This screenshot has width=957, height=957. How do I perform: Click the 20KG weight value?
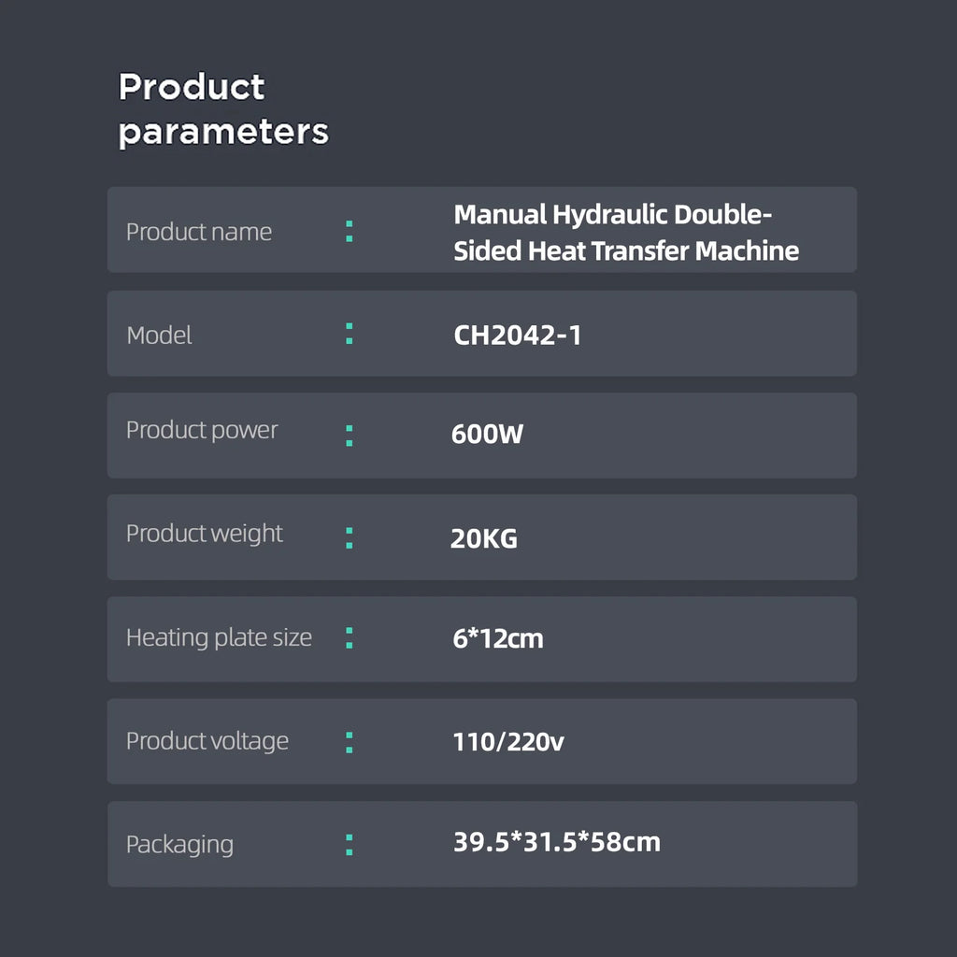[483, 538]
